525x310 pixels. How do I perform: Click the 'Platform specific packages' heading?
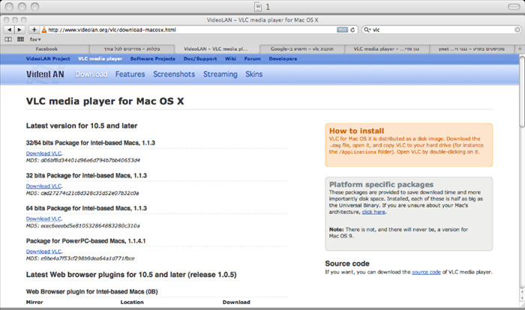point(381,185)
